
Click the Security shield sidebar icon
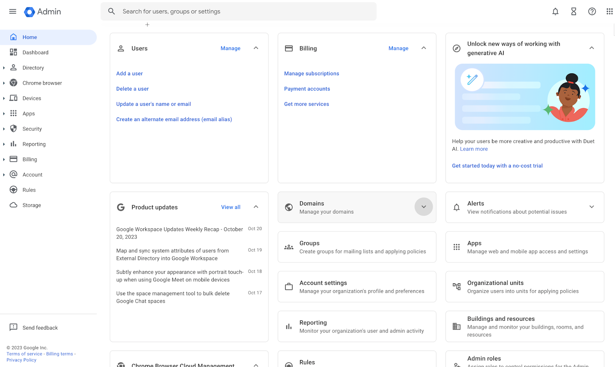coord(13,129)
